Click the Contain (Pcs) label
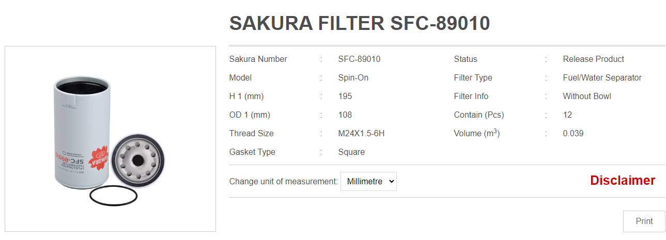Image resolution: width=666 pixels, height=240 pixels. tap(479, 115)
